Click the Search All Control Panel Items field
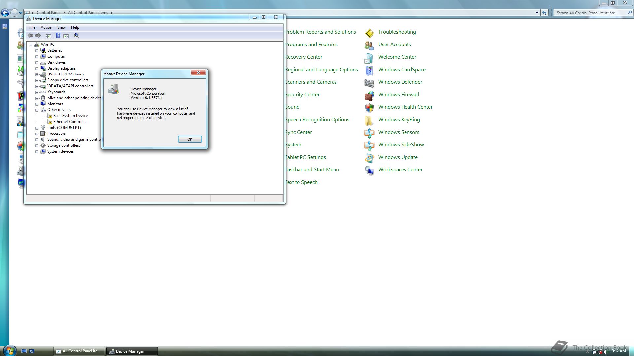 pos(593,13)
